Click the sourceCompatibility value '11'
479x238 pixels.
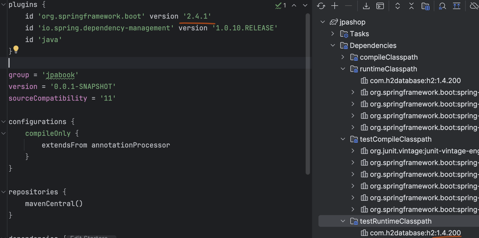tap(108, 98)
